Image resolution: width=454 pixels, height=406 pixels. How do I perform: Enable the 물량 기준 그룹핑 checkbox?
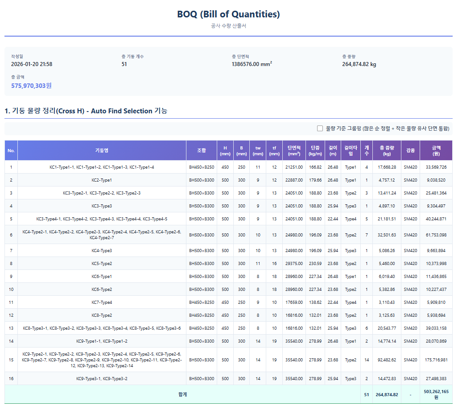click(320, 128)
